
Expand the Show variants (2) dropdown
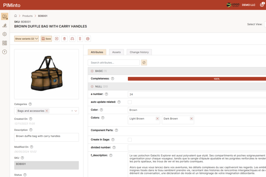[x=27, y=39]
